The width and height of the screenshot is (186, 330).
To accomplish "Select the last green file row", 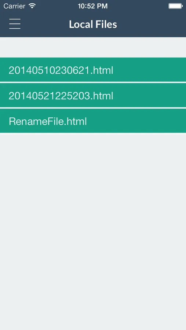I will click(x=93, y=121).
